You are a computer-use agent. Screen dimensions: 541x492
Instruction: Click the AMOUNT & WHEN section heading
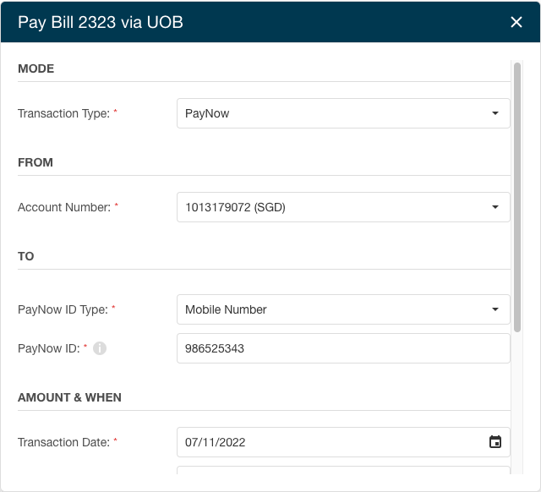click(x=69, y=397)
